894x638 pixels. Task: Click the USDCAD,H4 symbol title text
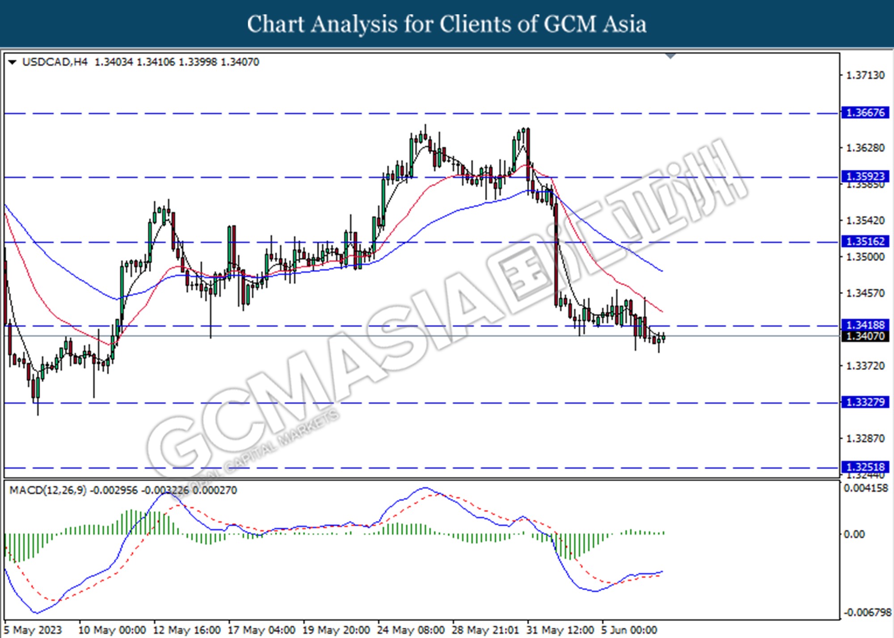coord(55,62)
